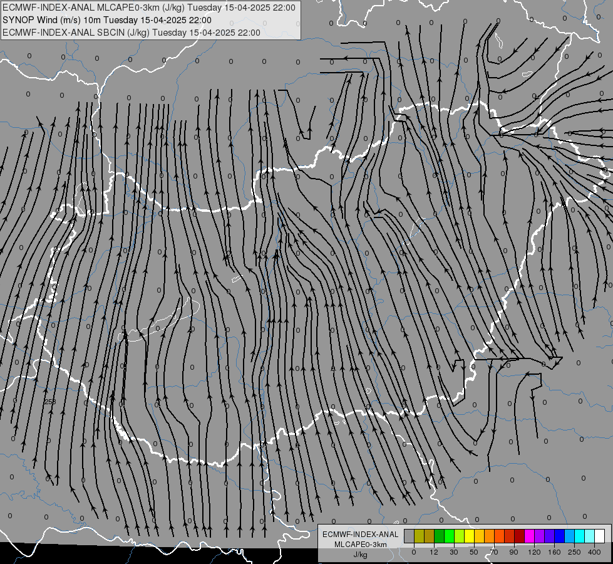The height and width of the screenshot is (564, 613).
Task: Click the 253 value on the map
Action: pos(50,402)
